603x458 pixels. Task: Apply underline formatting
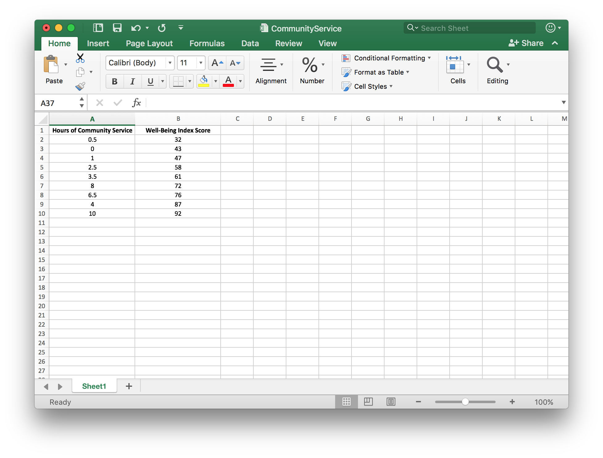(150, 81)
